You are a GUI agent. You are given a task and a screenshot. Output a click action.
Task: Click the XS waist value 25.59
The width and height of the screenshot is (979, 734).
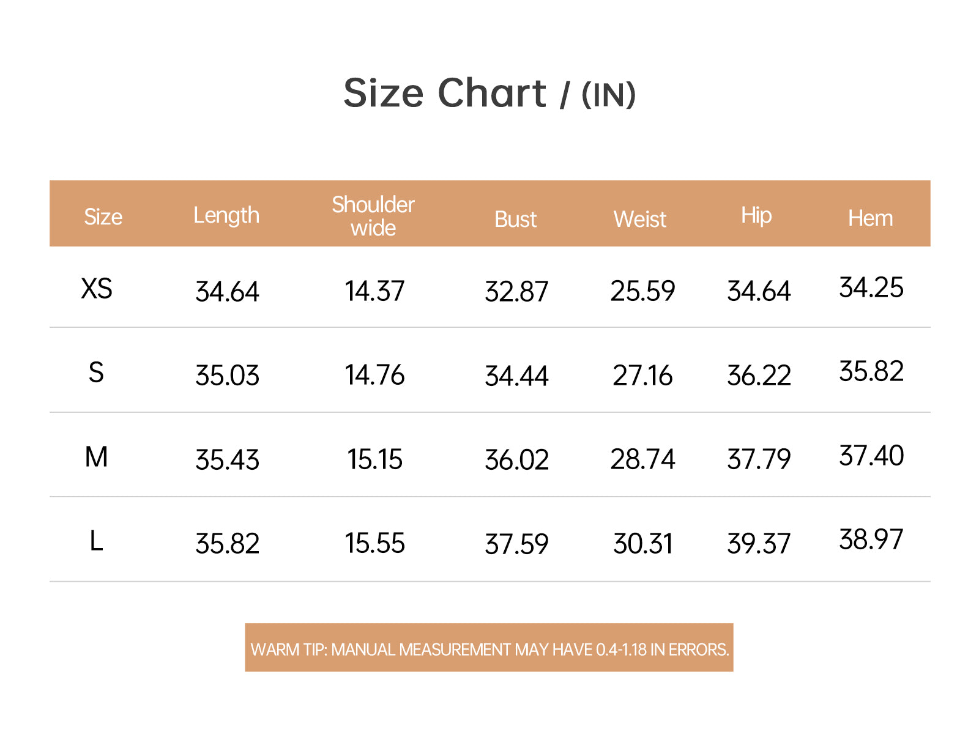(642, 291)
